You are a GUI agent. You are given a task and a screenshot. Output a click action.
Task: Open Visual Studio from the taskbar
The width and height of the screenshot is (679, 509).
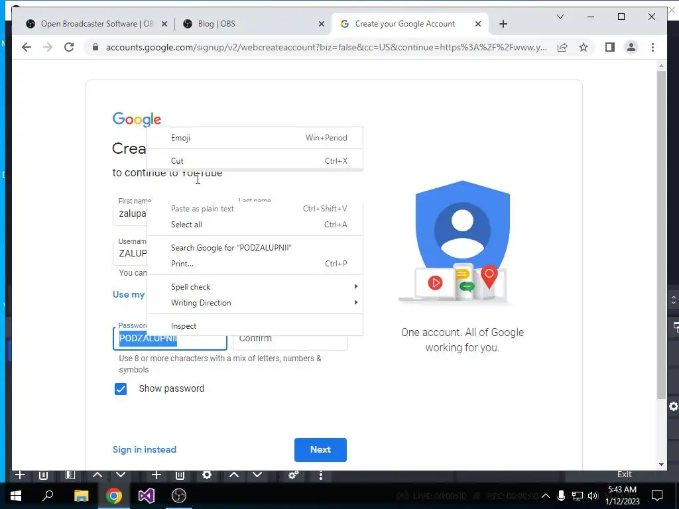click(x=147, y=496)
